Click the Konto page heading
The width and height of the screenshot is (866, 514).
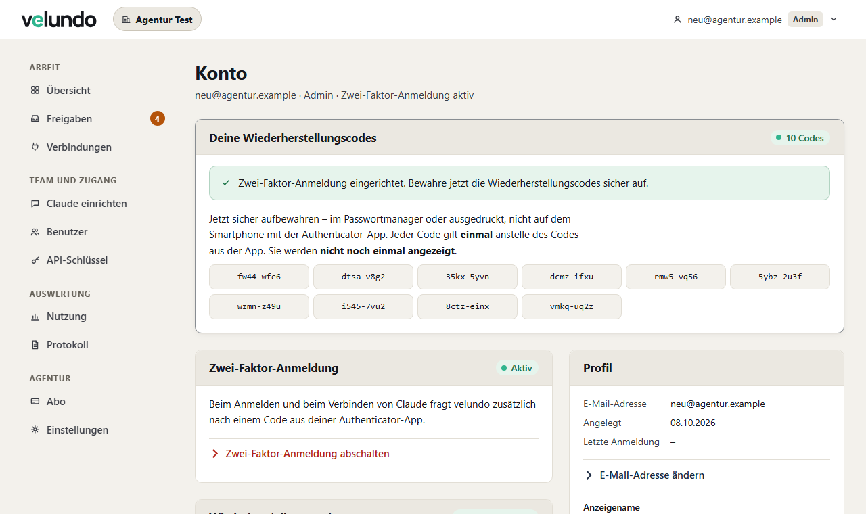[x=221, y=73]
